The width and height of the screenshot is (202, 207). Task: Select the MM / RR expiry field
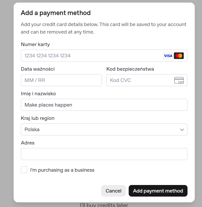pos(61,80)
